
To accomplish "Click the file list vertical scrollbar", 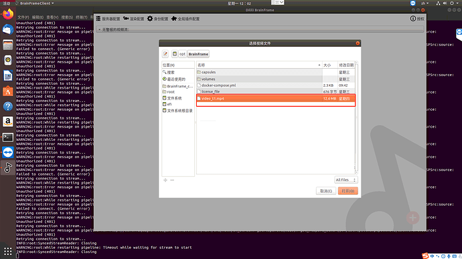I will [x=356, y=117].
